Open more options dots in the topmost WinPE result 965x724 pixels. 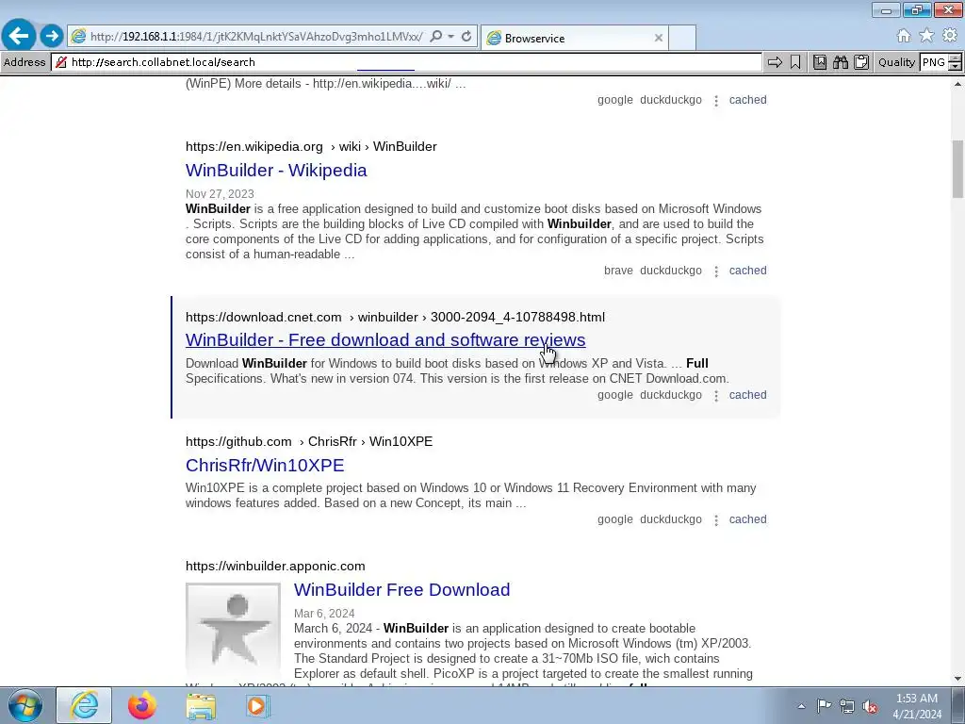[716, 101]
